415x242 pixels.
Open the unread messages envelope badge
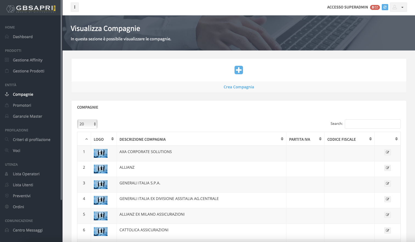tap(375, 7)
